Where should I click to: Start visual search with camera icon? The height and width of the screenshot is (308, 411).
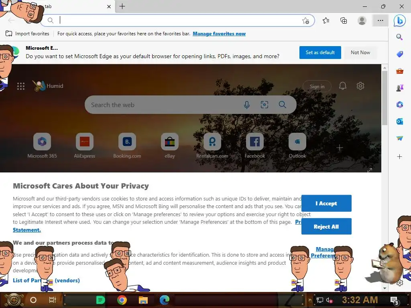pos(264,105)
